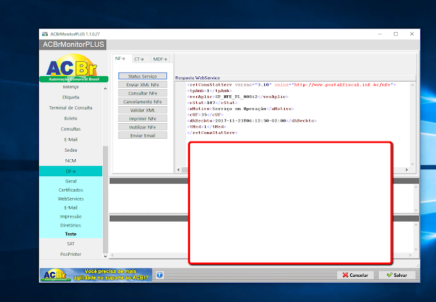The width and height of the screenshot is (436, 302).
Task: Switch to the CT-e tab
Action: [x=139, y=59]
